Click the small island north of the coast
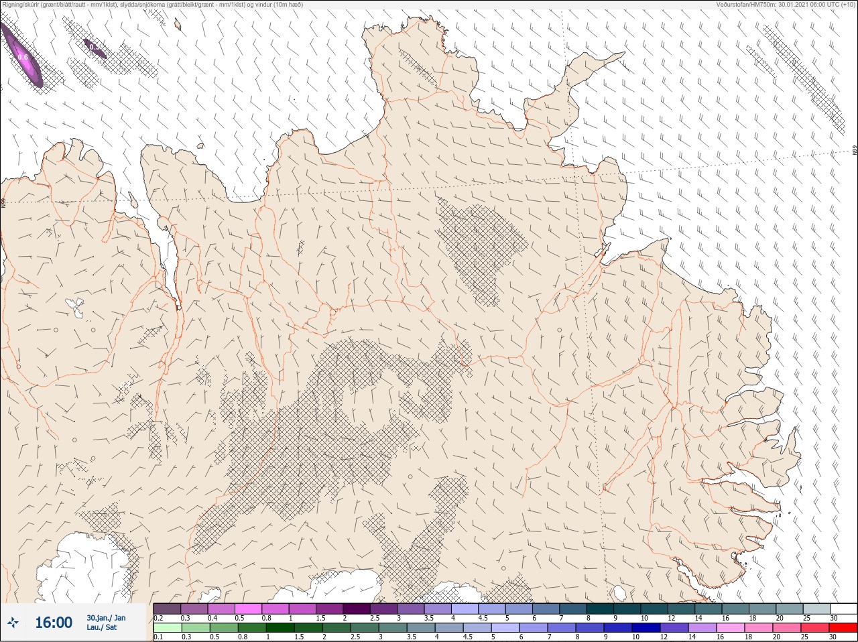 (178, 25)
